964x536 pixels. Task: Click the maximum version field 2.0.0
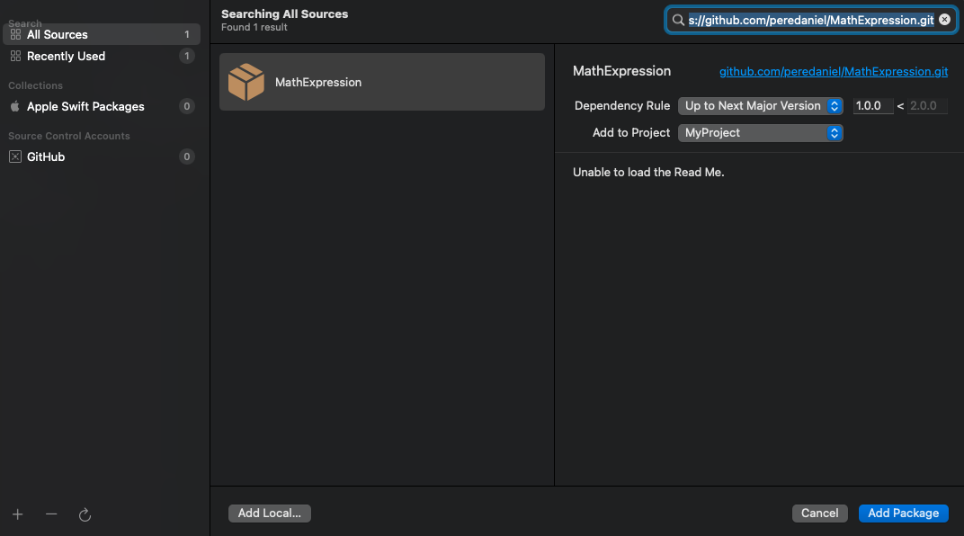tap(927, 106)
